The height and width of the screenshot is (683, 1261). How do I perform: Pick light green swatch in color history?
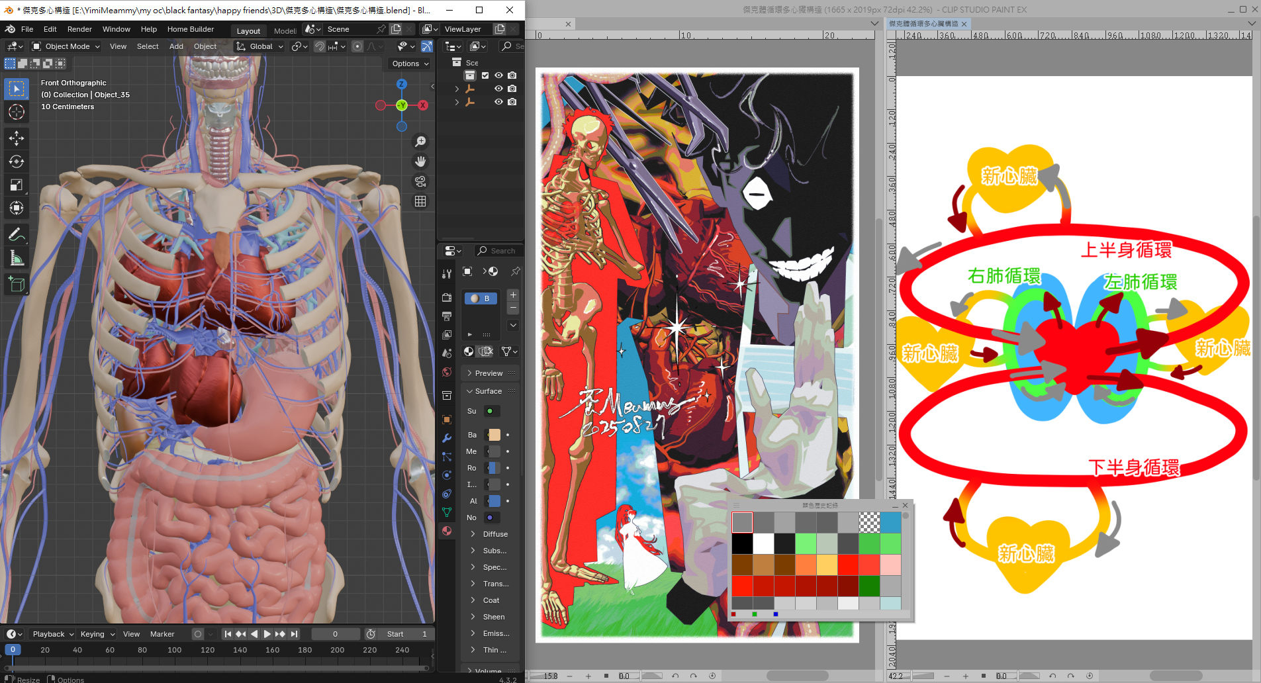click(806, 543)
